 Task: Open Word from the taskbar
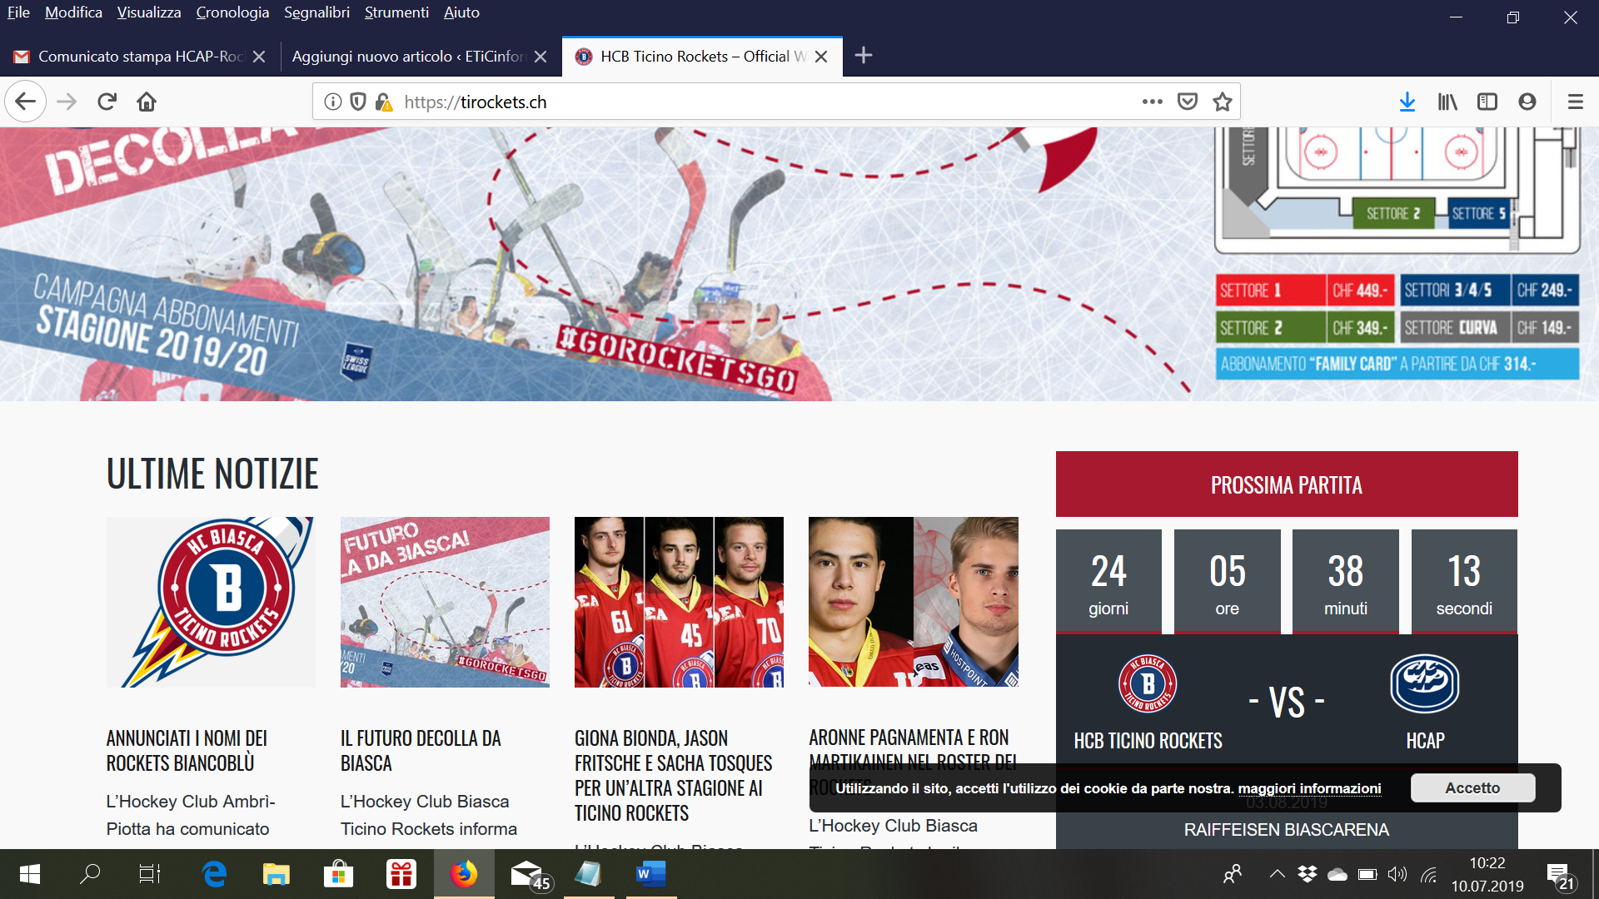[x=650, y=874]
